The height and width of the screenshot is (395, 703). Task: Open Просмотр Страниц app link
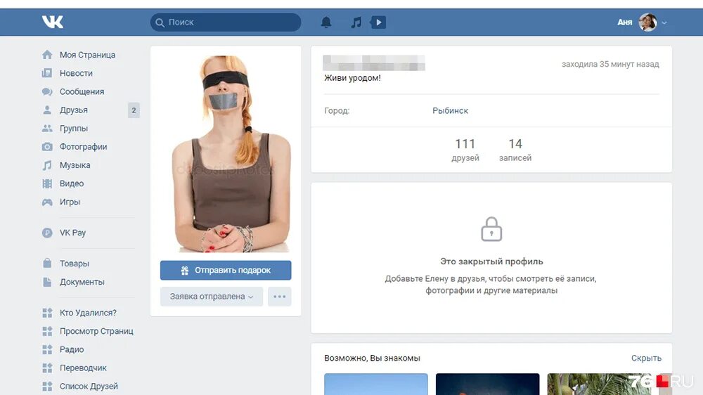point(96,331)
